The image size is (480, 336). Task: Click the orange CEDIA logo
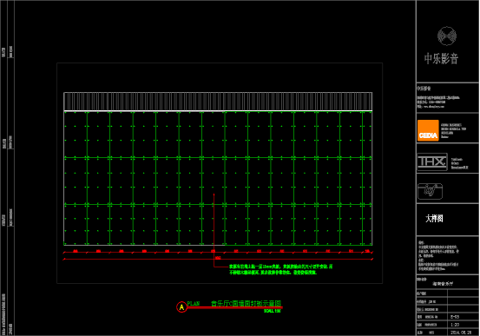point(428,130)
